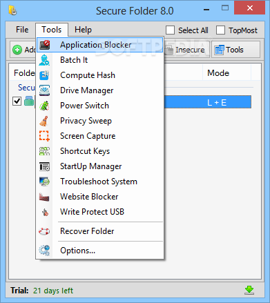
Task: Enable the Select All checkbox
Action: pos(170,30)
